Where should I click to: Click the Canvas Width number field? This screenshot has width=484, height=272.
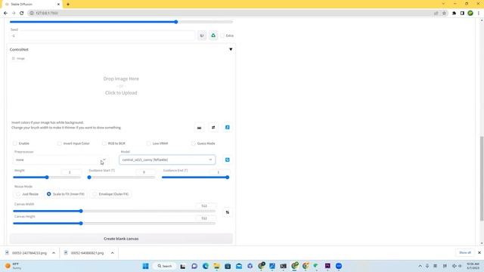pos(206,206)
